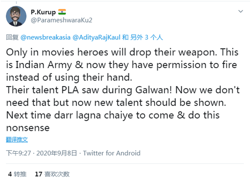The width and height of the screenshot is (251, 184).
Task: Click the tweet body text starting 'Only in movies'
Action: coord(123,90)
